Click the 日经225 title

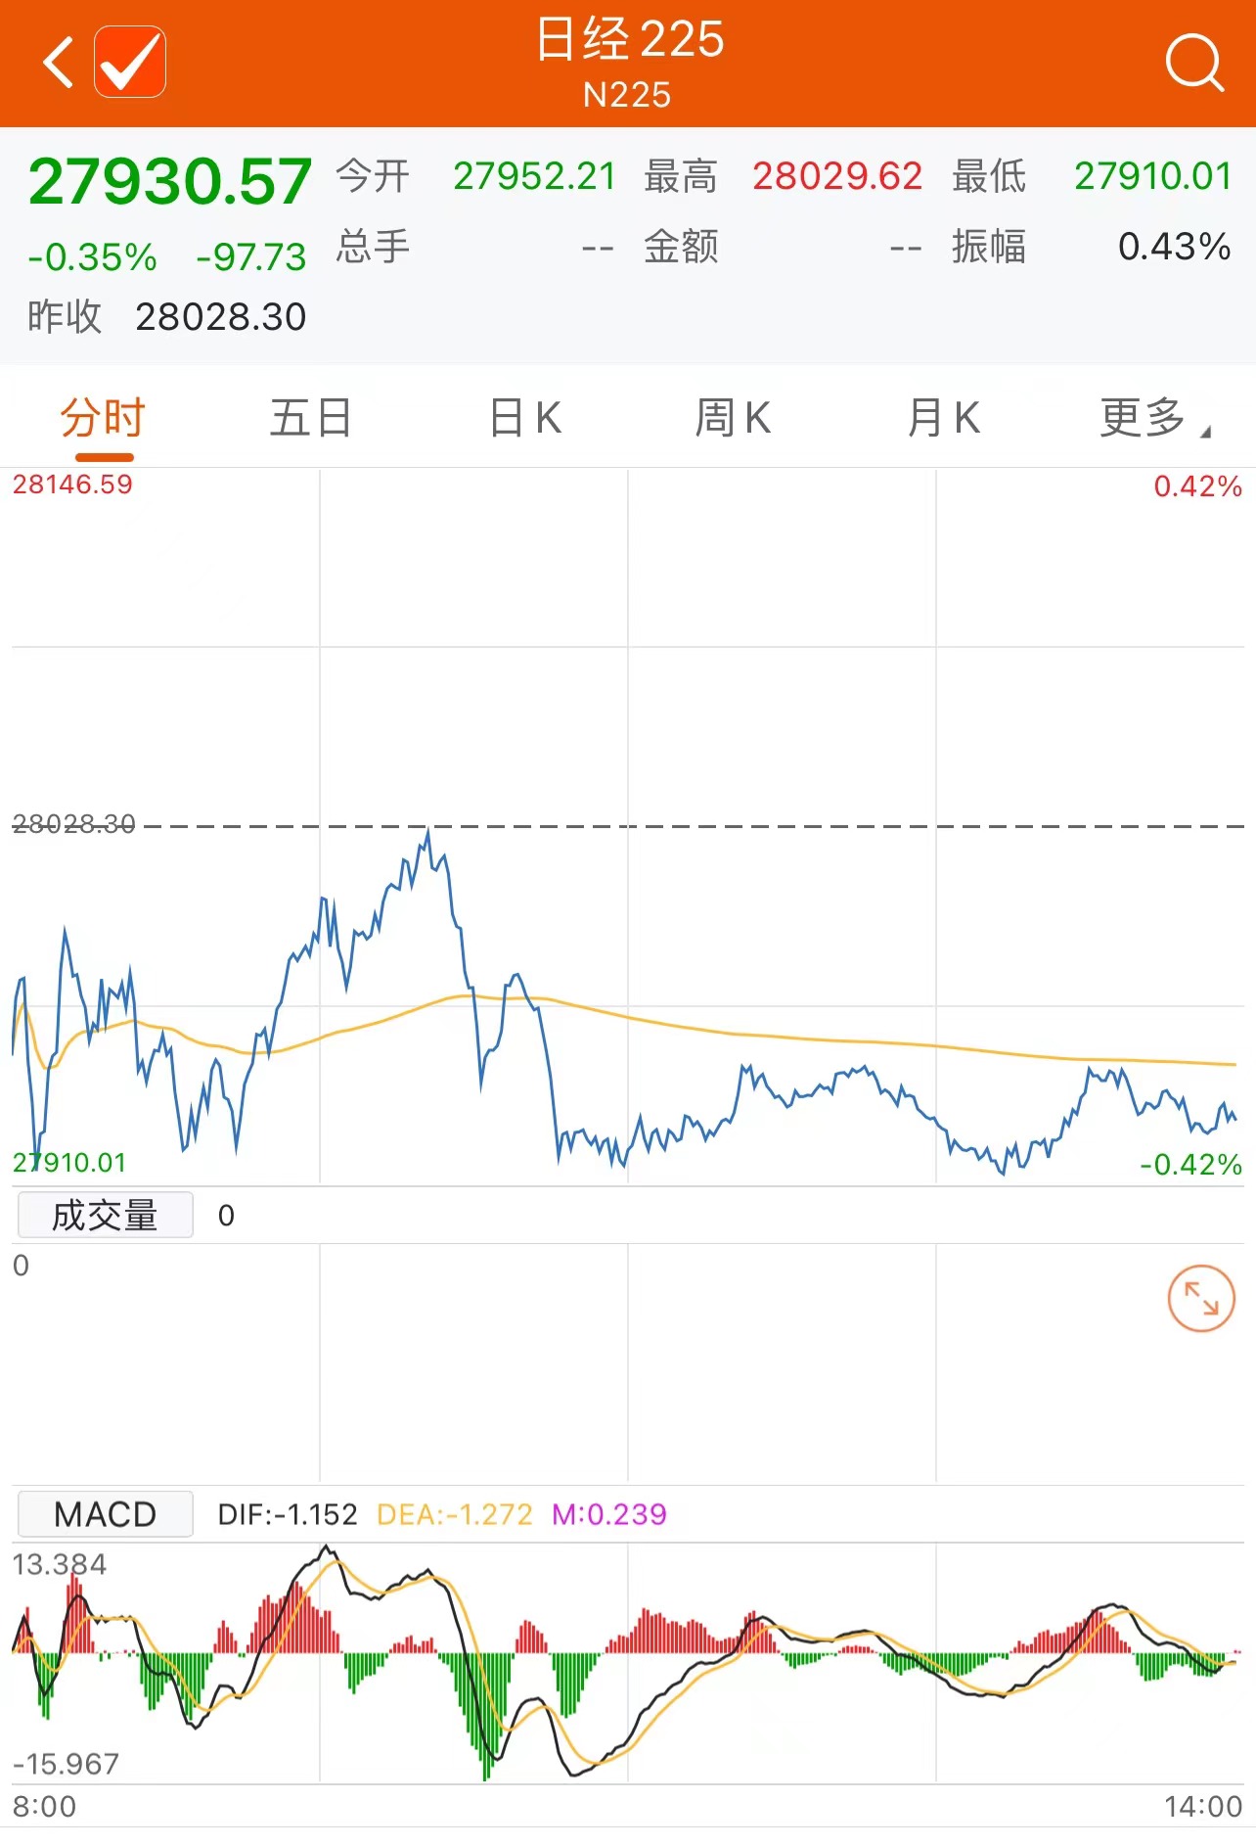pos(628,41)
